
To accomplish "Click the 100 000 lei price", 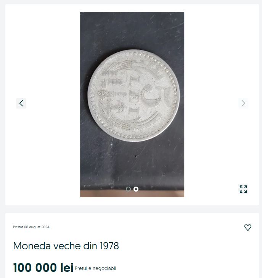I will pos(43,268).
